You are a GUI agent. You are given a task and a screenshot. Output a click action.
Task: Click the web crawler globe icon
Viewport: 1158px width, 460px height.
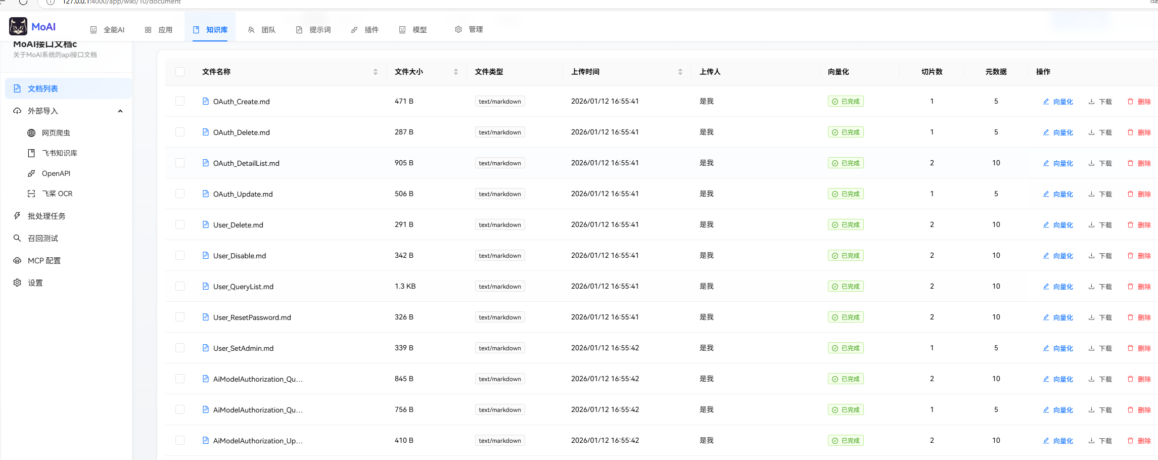tap(31, 133)
